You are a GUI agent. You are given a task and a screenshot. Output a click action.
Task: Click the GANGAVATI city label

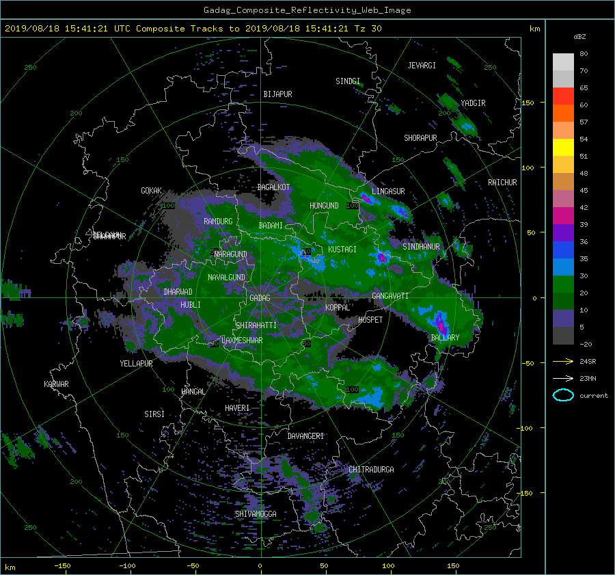click(390, 296)
